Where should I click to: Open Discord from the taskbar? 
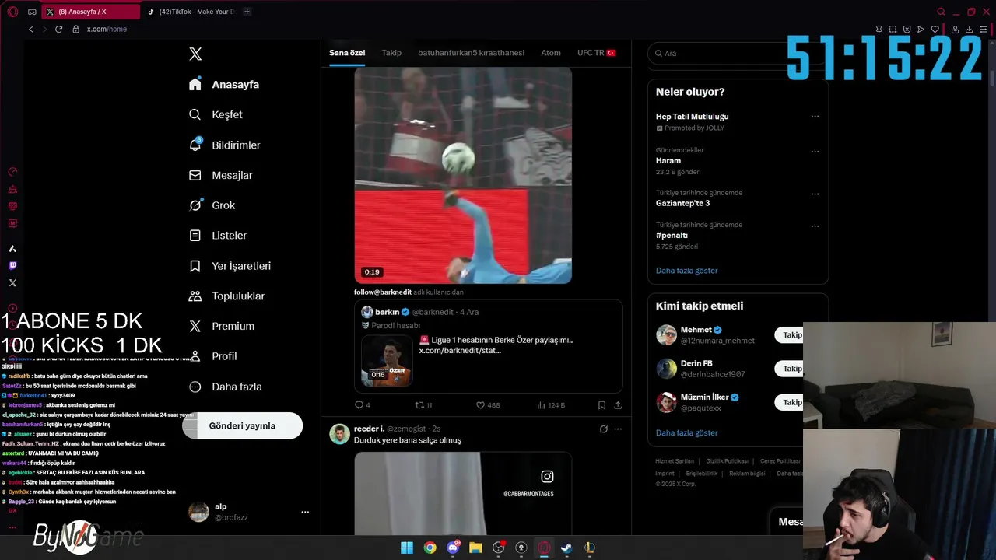453,548
